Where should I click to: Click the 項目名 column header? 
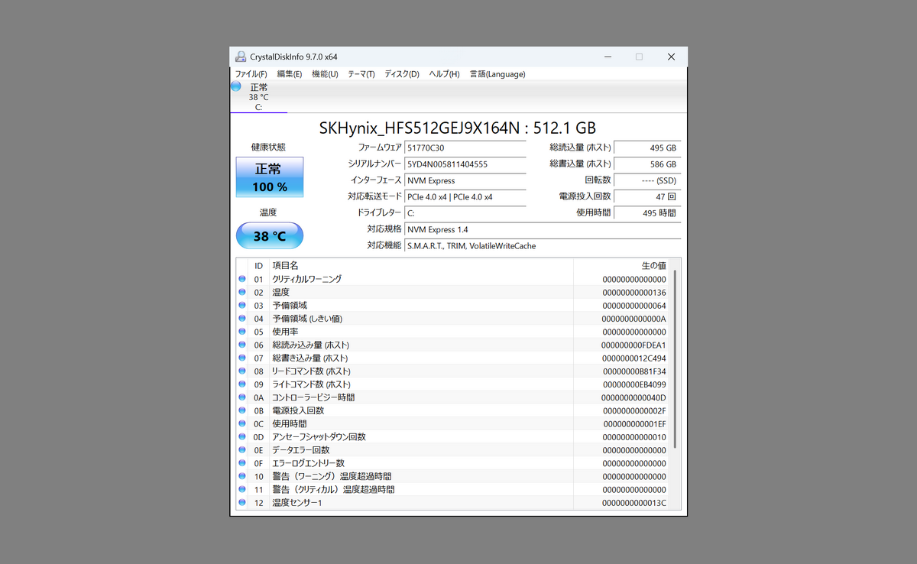(421, 265)
